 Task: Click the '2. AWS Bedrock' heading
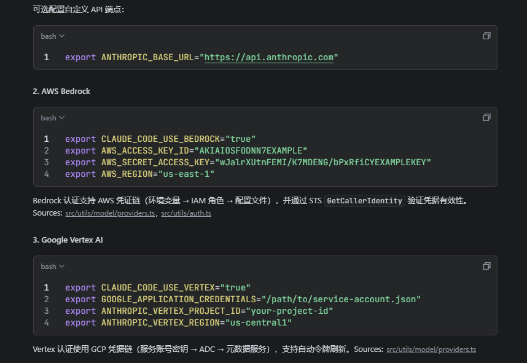point(61,92)
